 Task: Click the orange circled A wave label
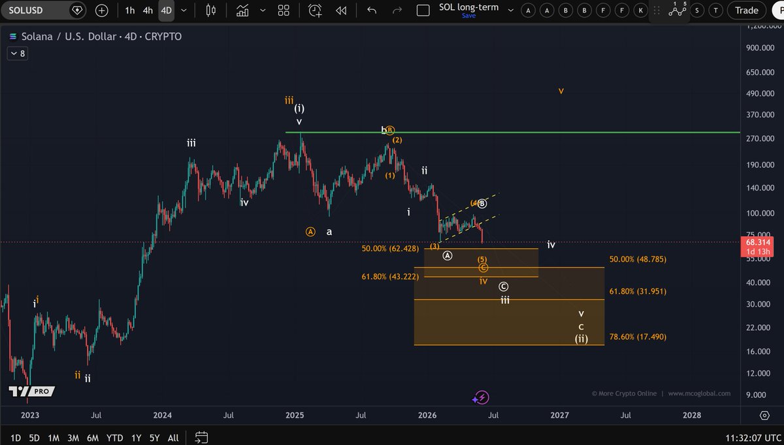[311, 232]
